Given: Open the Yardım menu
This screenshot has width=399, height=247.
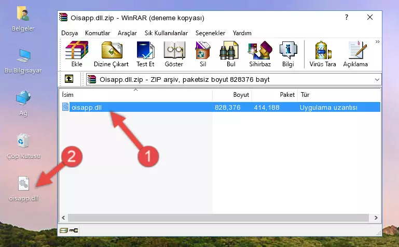Looking at the screenshot, I should (242, 33).
